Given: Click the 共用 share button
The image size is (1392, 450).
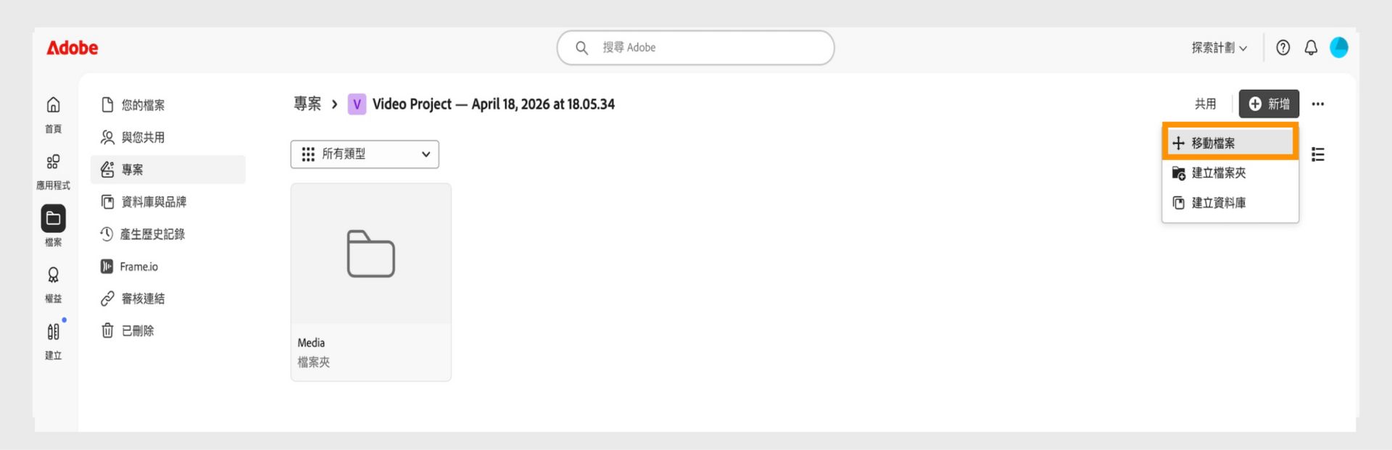Looking at the screenshot, I should [x=1205, y=104].
